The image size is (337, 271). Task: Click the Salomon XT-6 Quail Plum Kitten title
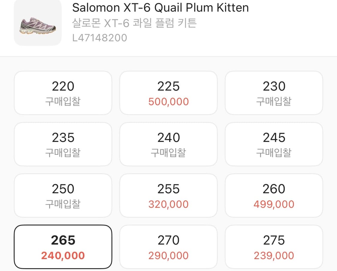(160, 8)
